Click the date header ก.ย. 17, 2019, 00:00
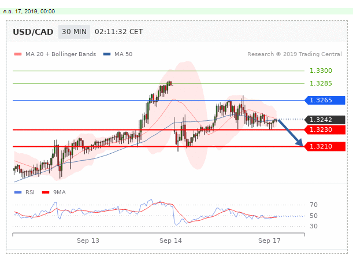The image size is (353, 259). point(29,11)
